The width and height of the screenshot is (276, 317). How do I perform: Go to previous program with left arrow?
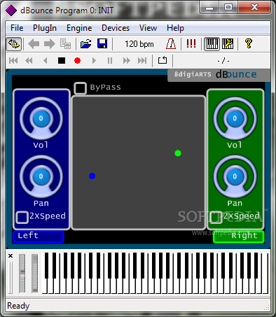tap(34, 44)
